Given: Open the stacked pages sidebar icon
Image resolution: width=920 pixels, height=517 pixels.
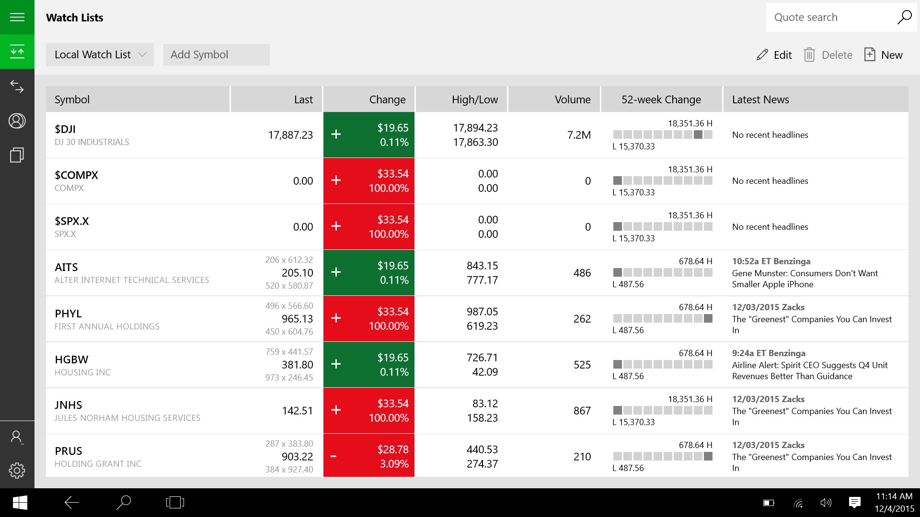Looking at the screenshot, I should click(17, 155).
